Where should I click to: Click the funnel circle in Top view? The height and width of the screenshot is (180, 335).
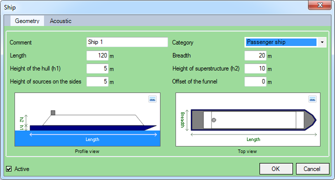tap(214, 120)
